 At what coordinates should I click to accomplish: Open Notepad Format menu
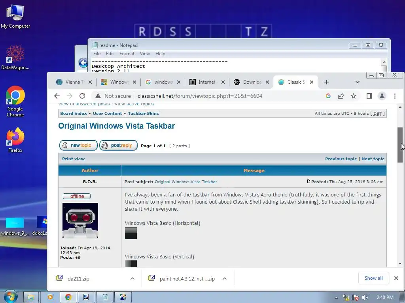[127, 54]
